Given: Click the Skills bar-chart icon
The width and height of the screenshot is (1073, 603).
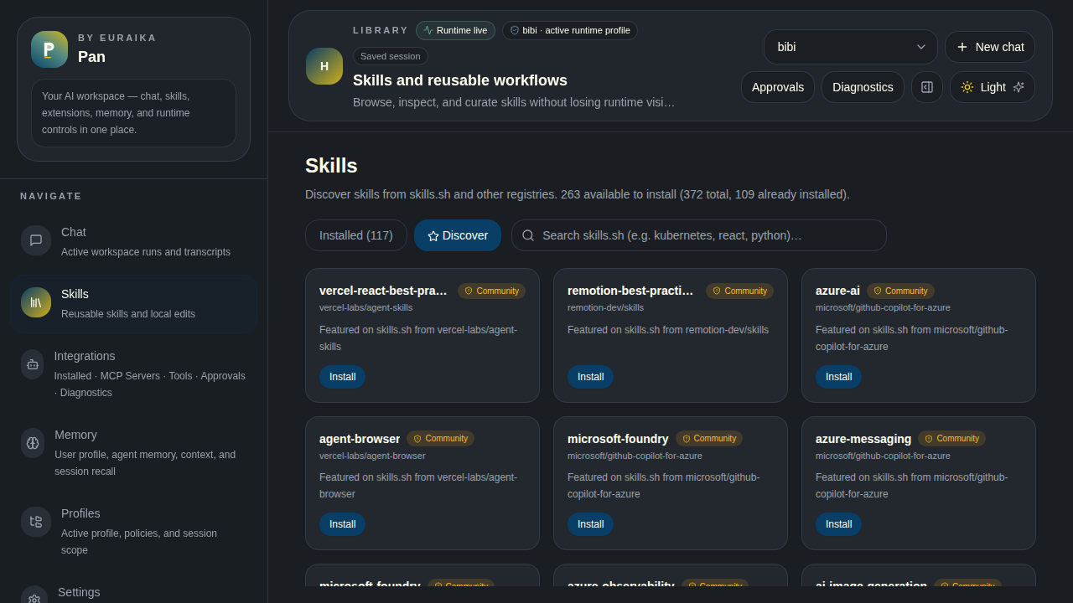Looking at the screenshot, I should [x=35, y=302].
